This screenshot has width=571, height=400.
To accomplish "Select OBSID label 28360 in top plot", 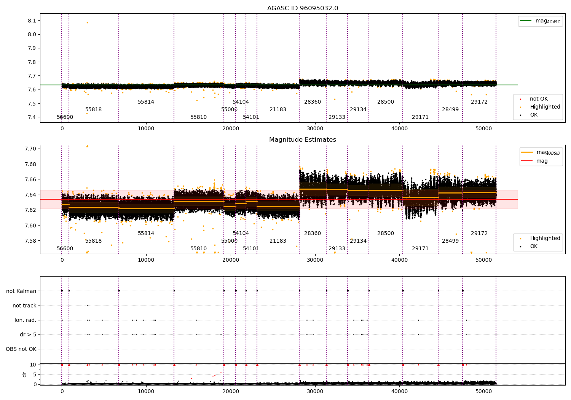I will click(x=313, y=102).
